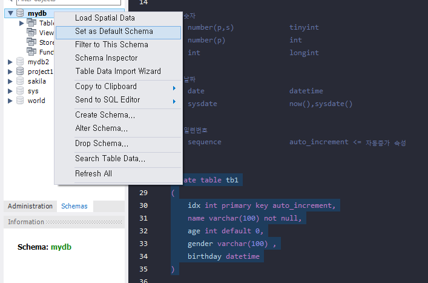
Task: Open Schema Inspector
Action: pos(118,58)
